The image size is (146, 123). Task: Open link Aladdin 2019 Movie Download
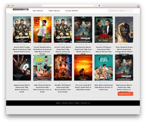tap(63, 88)
